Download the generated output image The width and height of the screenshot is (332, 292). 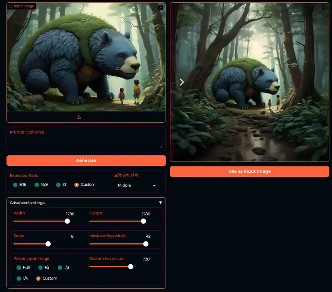[324, 8]
